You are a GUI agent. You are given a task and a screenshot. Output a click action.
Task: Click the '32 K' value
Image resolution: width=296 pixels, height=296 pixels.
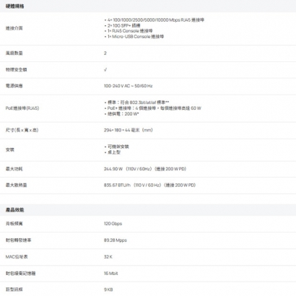tap(108, 257)
